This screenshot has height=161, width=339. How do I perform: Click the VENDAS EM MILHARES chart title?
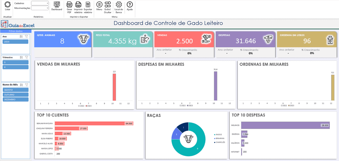[59, 64]
